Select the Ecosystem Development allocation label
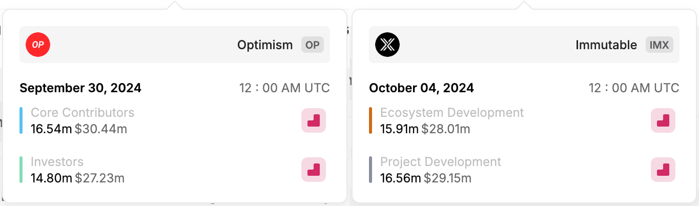The height and width of the screenshot is (206, 699). tap(452, 113)
